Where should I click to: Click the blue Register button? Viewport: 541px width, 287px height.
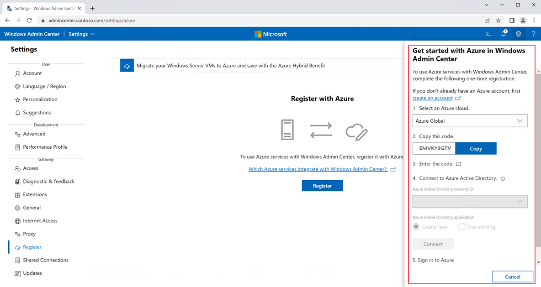(322, 186)
